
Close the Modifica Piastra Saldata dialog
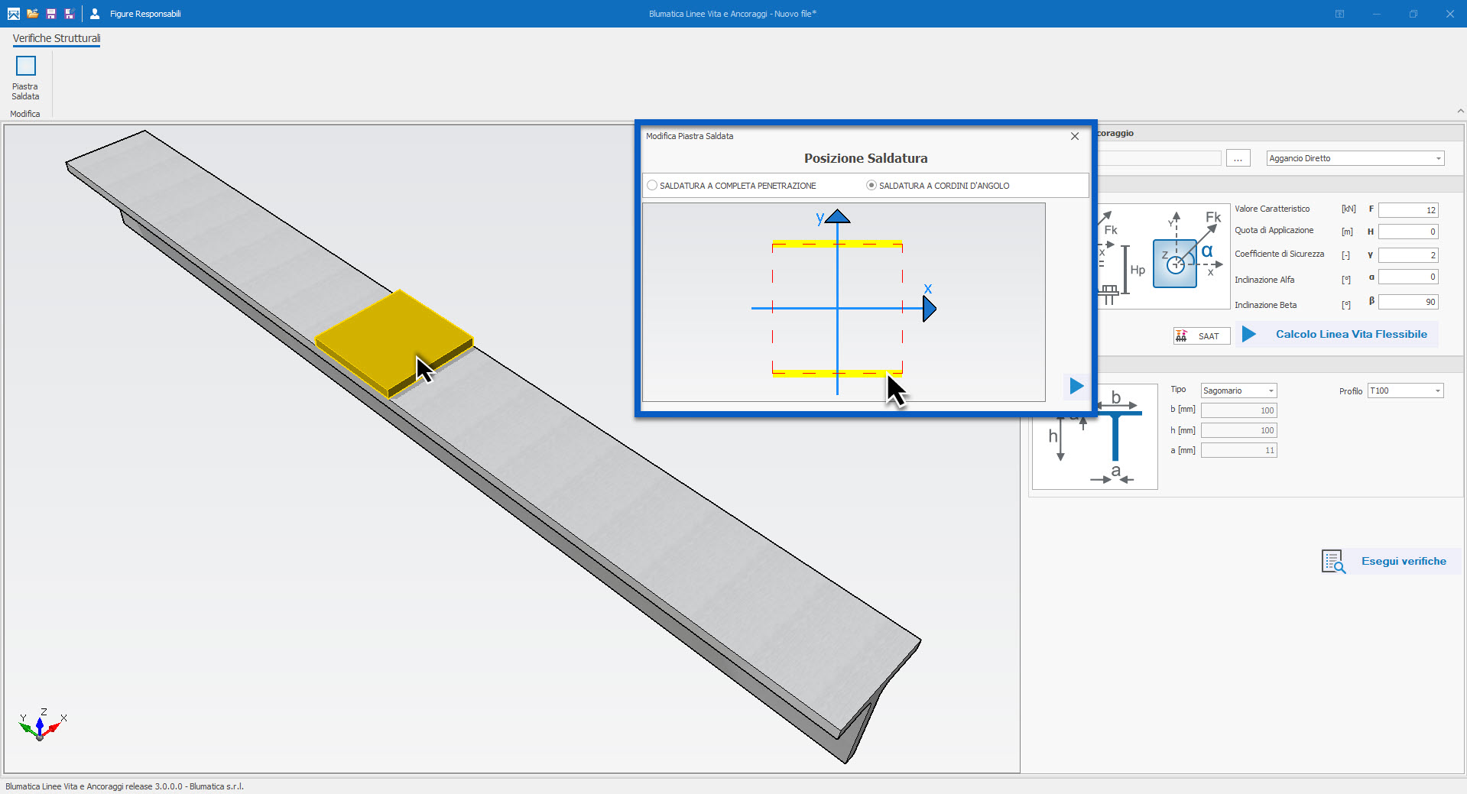coord(1075,136)
